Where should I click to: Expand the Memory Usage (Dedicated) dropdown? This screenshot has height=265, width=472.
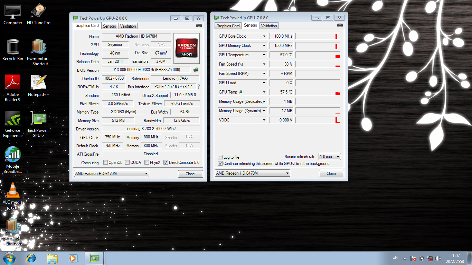[264, 101]
